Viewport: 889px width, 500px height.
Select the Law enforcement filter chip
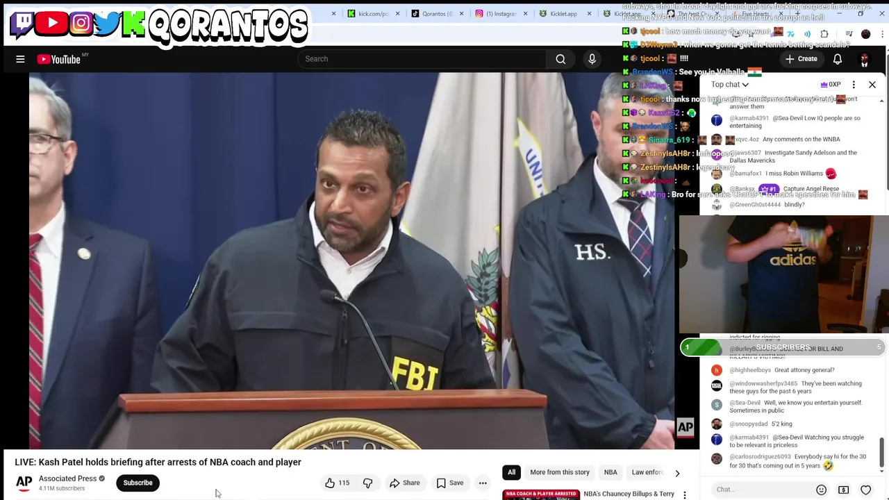[x=647, y=472]
